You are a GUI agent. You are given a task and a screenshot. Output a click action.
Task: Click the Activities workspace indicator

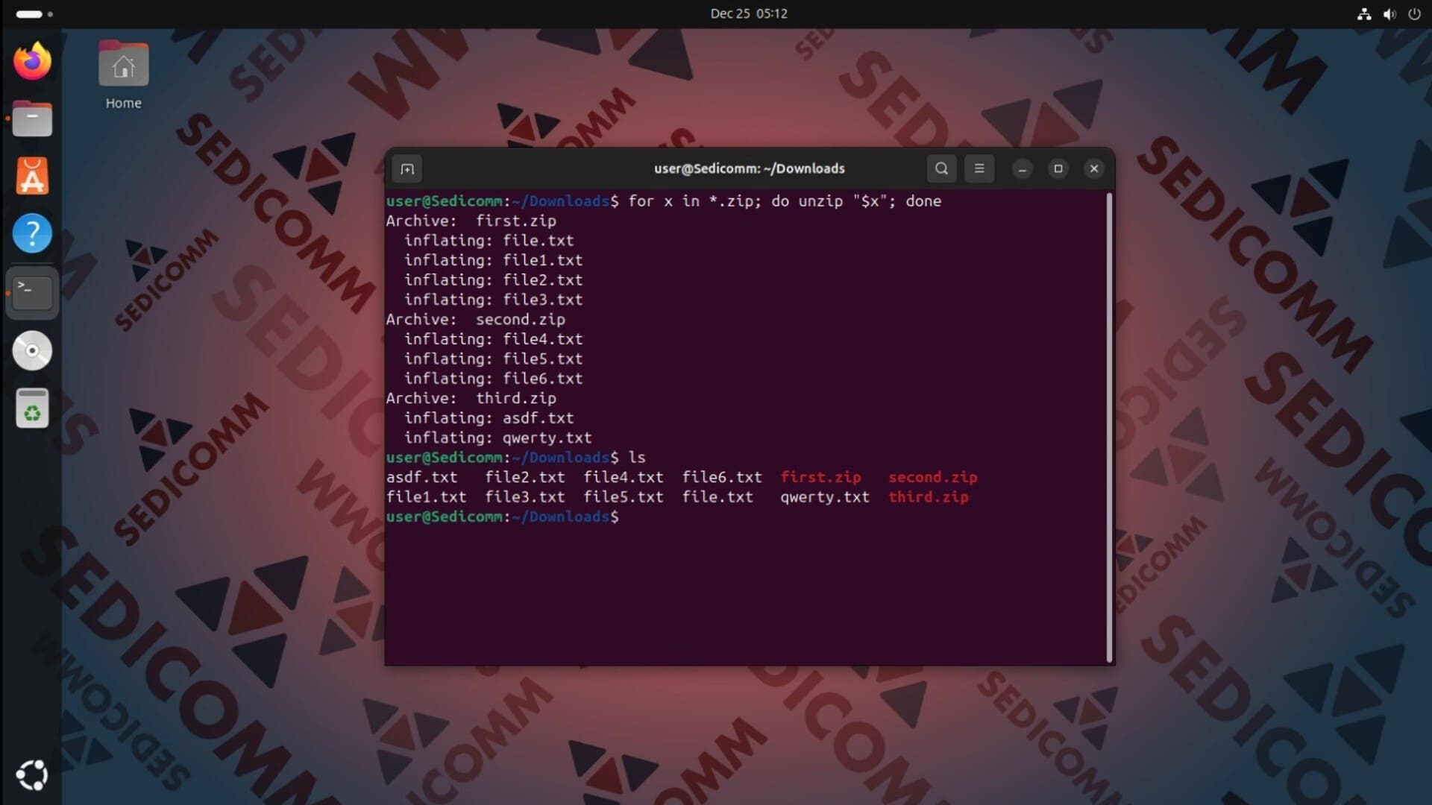pos(34,13)
